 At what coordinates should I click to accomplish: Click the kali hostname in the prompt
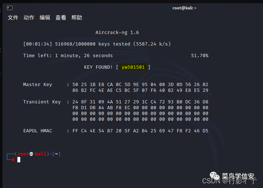(41, 154)
